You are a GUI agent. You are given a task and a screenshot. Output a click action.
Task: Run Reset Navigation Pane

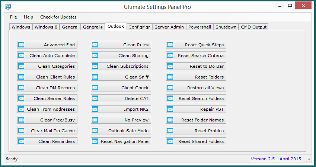coord(121,141)
